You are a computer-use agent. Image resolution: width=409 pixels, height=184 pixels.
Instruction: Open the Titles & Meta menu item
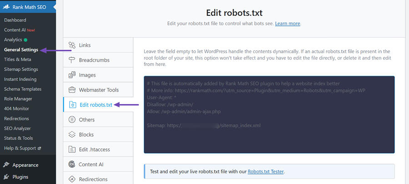(x=17, y=59)
